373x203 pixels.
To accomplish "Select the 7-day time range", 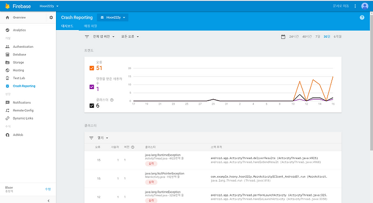I will pos(318,37).
